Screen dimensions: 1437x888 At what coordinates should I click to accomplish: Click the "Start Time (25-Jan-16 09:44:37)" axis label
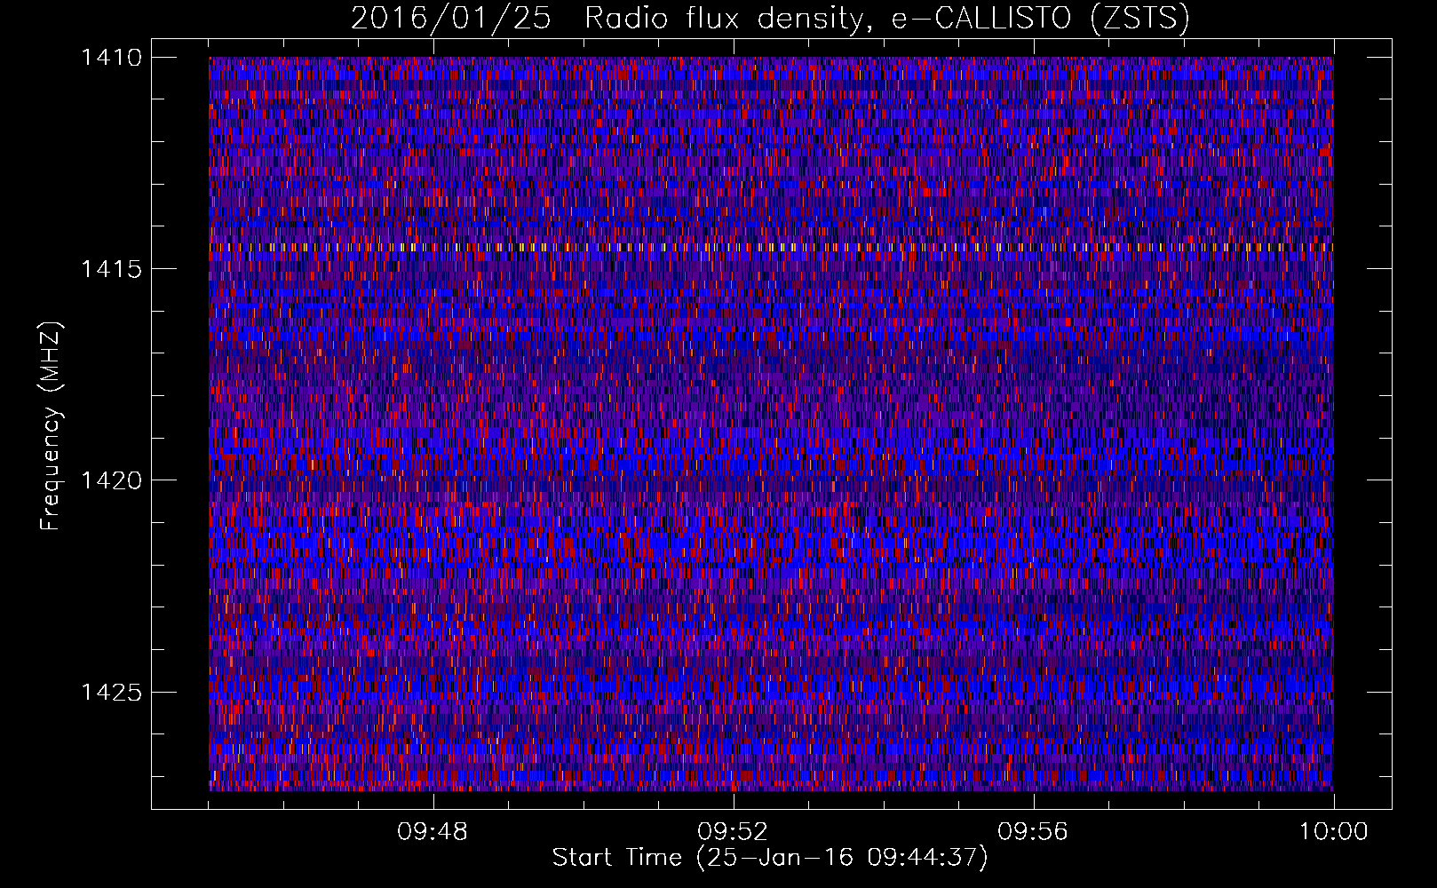(x=769, y=858)
